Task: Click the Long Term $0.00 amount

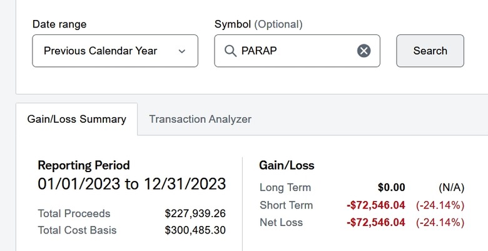Action: pyautogui.click(x=392, y=188)
